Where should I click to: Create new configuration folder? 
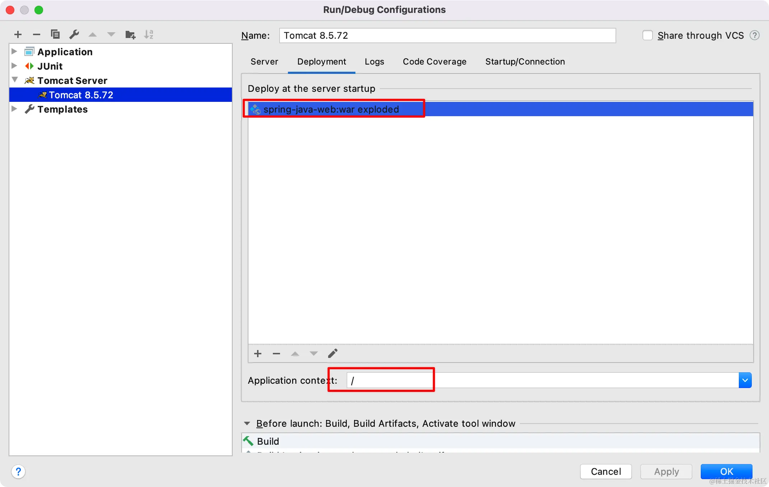pyautogui.click(x=130, y=34)
